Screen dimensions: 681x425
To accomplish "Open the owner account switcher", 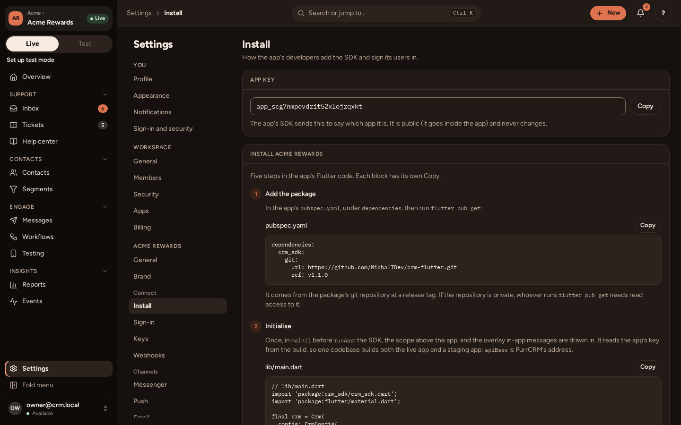I will click(x=59, y=408).
